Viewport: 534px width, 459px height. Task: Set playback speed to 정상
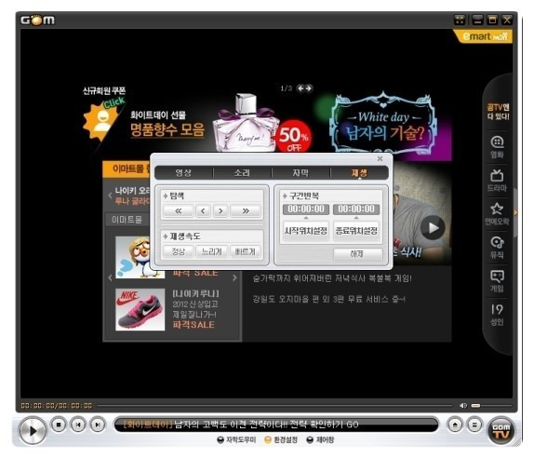pyautogui.click(x=179, y=251)
